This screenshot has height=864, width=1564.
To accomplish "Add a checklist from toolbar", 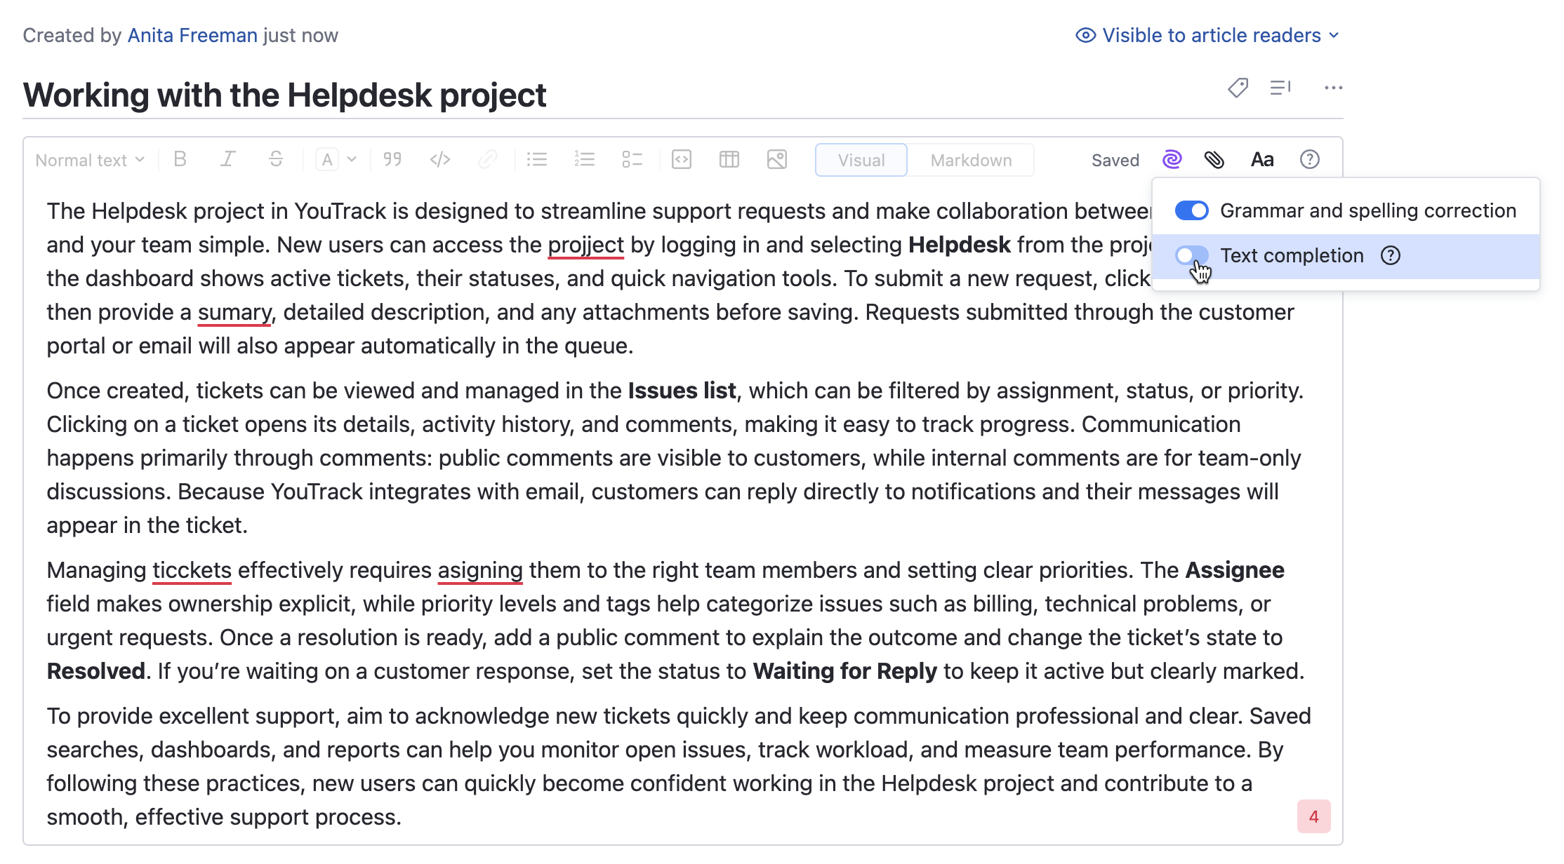I will [632, 160].
